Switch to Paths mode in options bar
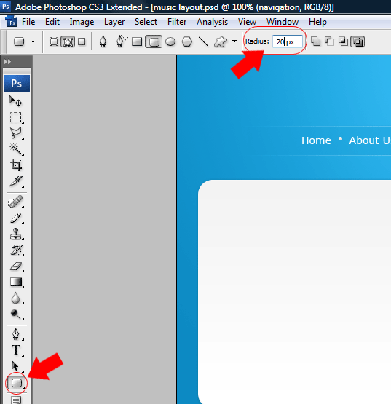The image size is (391, 404). [x=68, y=41]
